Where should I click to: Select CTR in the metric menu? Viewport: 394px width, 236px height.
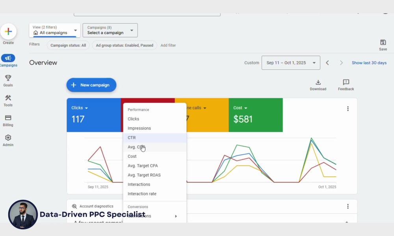(x=155, y=137)
